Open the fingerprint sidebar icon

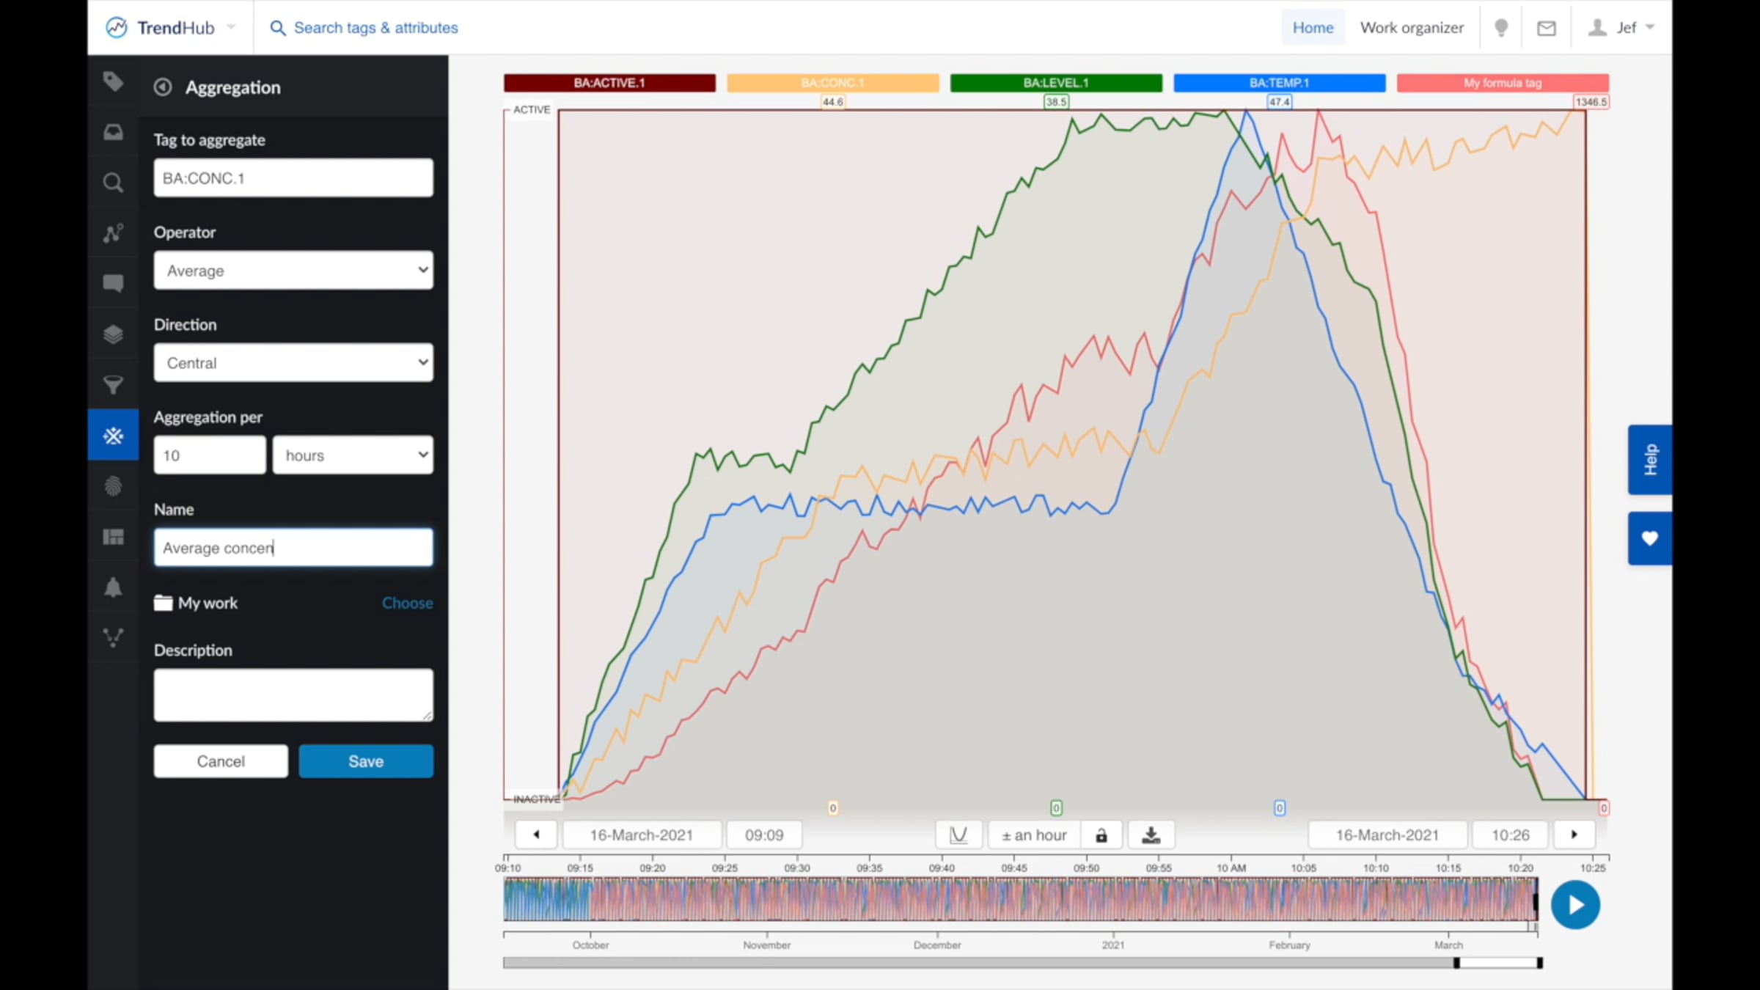pos(113,486)
